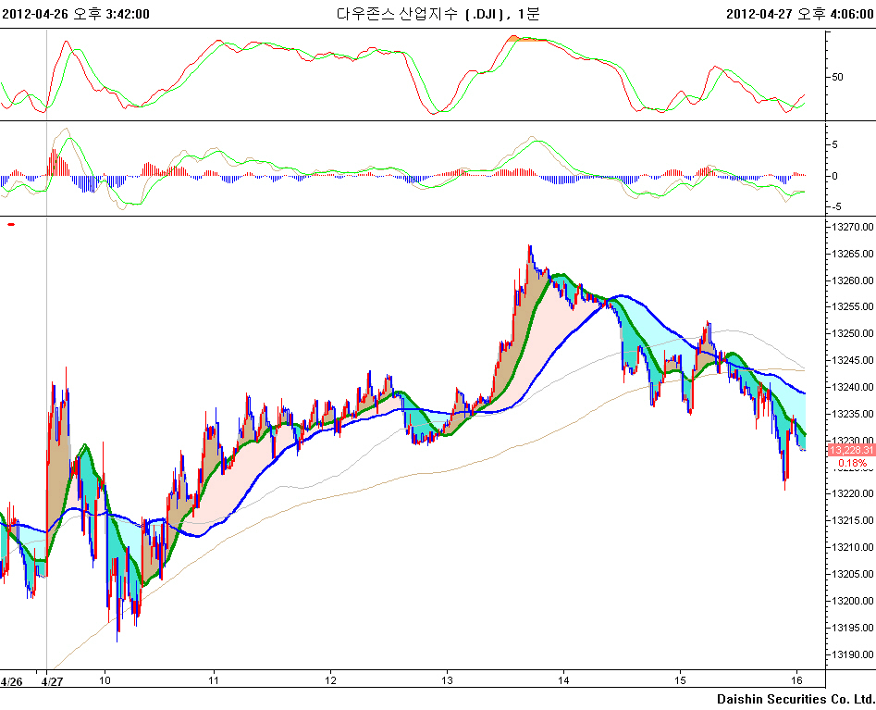Click the 10 hour label on time axis
The image size is (876, 710).
click(105, 681)
